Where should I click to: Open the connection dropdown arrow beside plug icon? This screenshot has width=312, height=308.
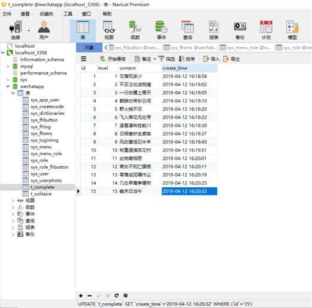[x=29, y=31]
